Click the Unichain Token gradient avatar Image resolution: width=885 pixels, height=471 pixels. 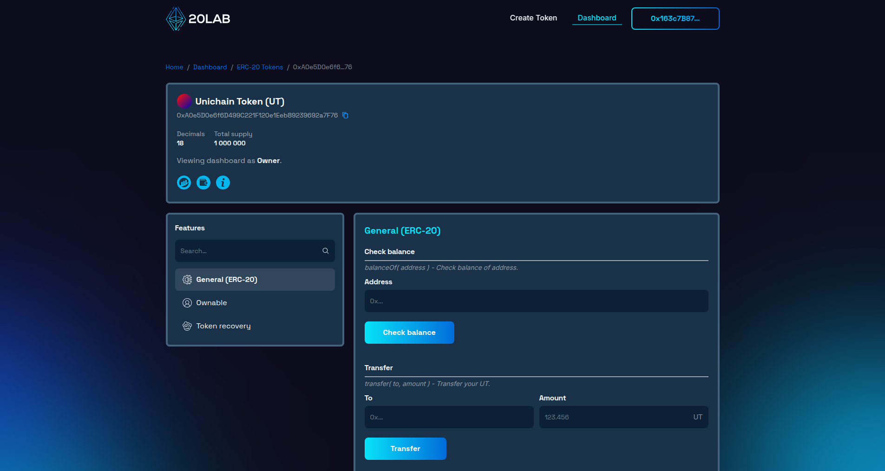184,101
